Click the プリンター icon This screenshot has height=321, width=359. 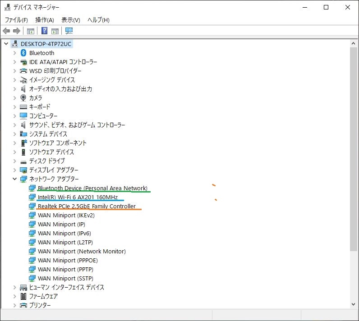23,305
